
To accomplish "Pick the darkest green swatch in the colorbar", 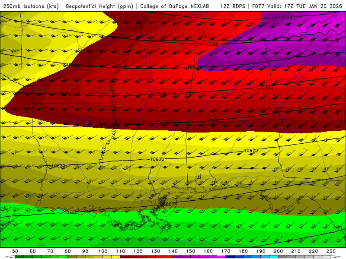I will [x=19, y=257].
